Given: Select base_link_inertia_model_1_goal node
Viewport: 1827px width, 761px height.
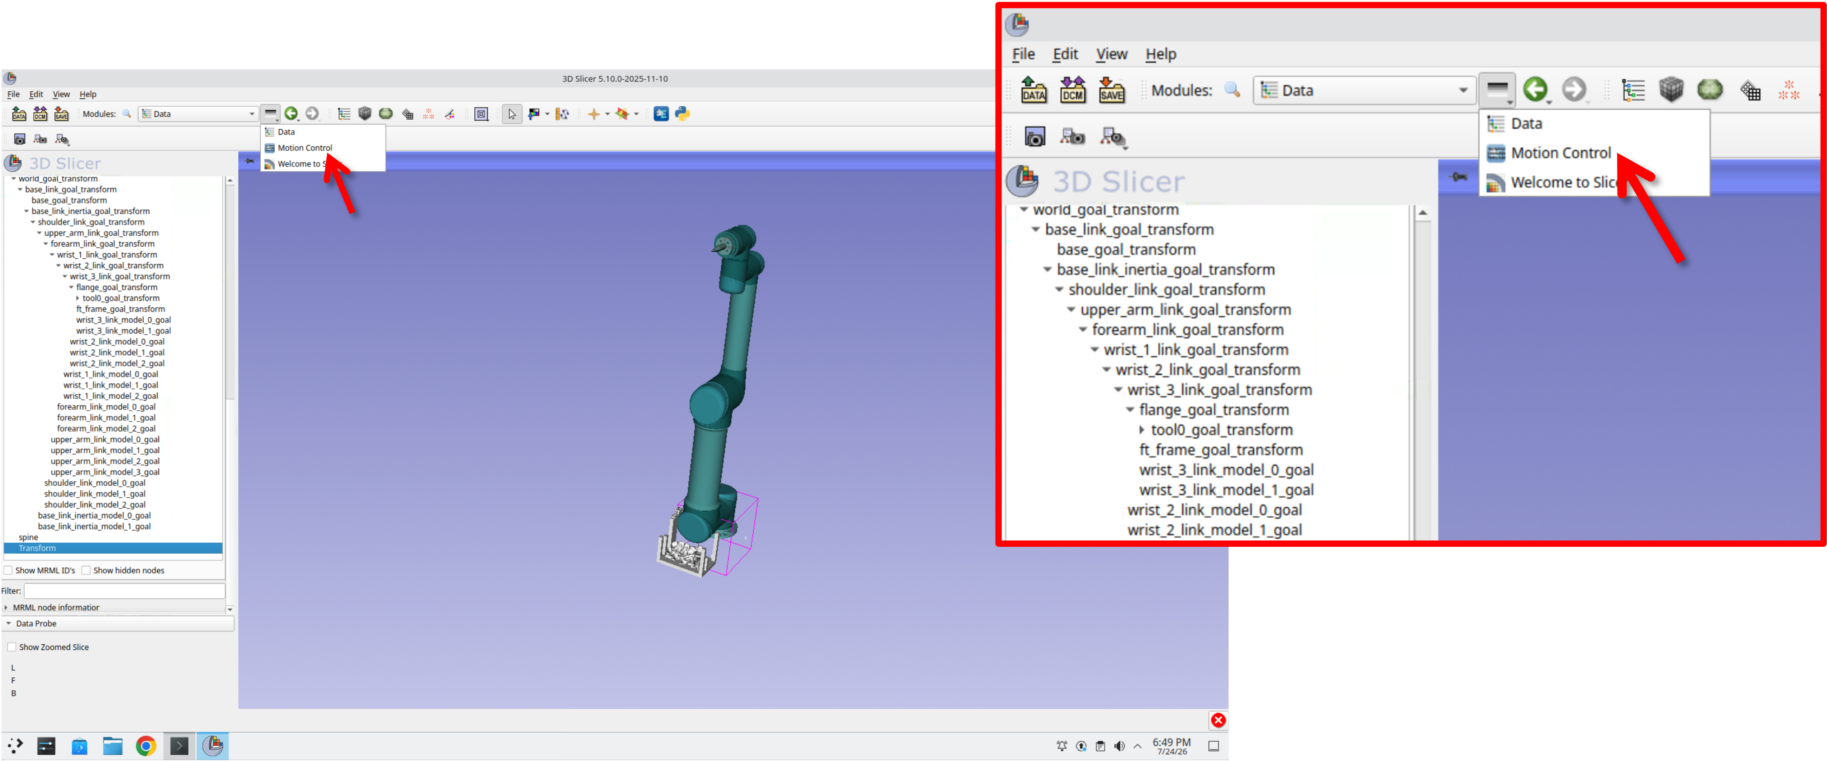Looking at the screenshot, I should tap(94, 527).
